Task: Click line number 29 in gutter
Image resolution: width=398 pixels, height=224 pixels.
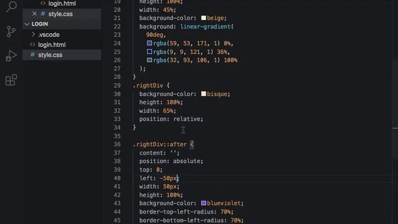Action: (117, 85)
